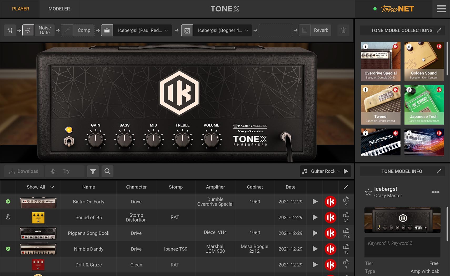450x276 pixels.
Task: Click the Noise Gate label
Action: pos(45,30)
